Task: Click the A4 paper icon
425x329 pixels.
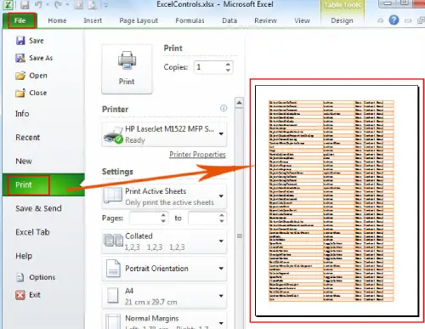Action: tap(112, 296)
